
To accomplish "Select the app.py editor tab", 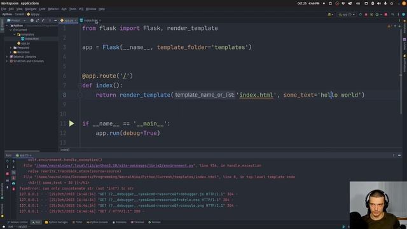I will coord(69,20).
